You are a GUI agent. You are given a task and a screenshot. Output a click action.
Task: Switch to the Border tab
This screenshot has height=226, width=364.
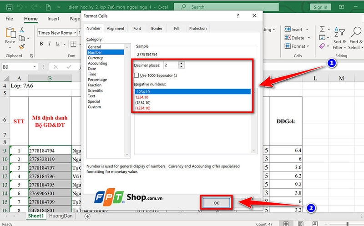157,28
